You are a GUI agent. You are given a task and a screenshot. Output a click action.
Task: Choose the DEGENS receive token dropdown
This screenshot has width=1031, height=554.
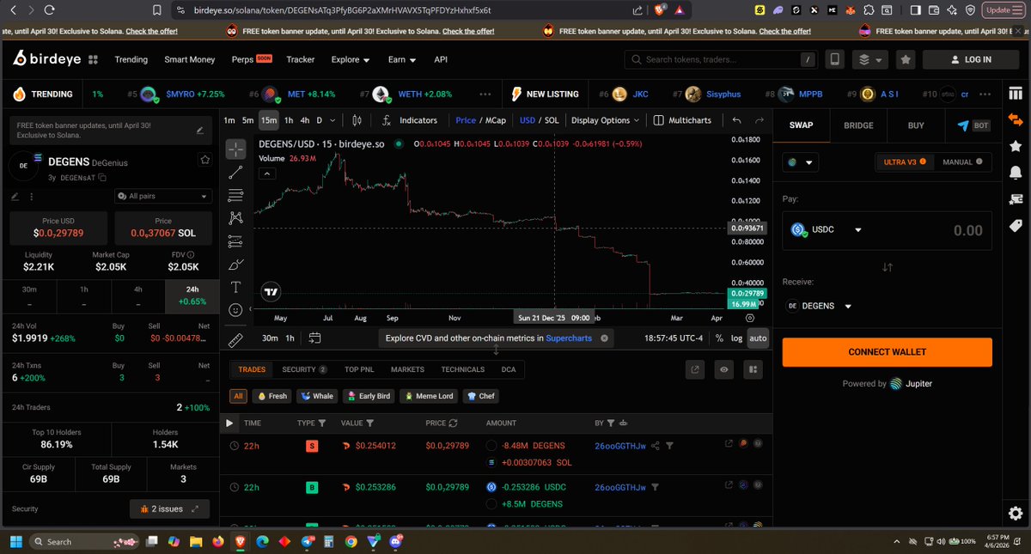tap(821, 306)
